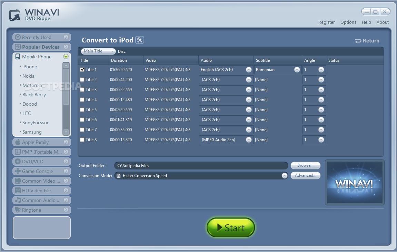Screen dimensions: 397x252
Task: Expand the Ringtone category
Action: (x=66, y=210)
